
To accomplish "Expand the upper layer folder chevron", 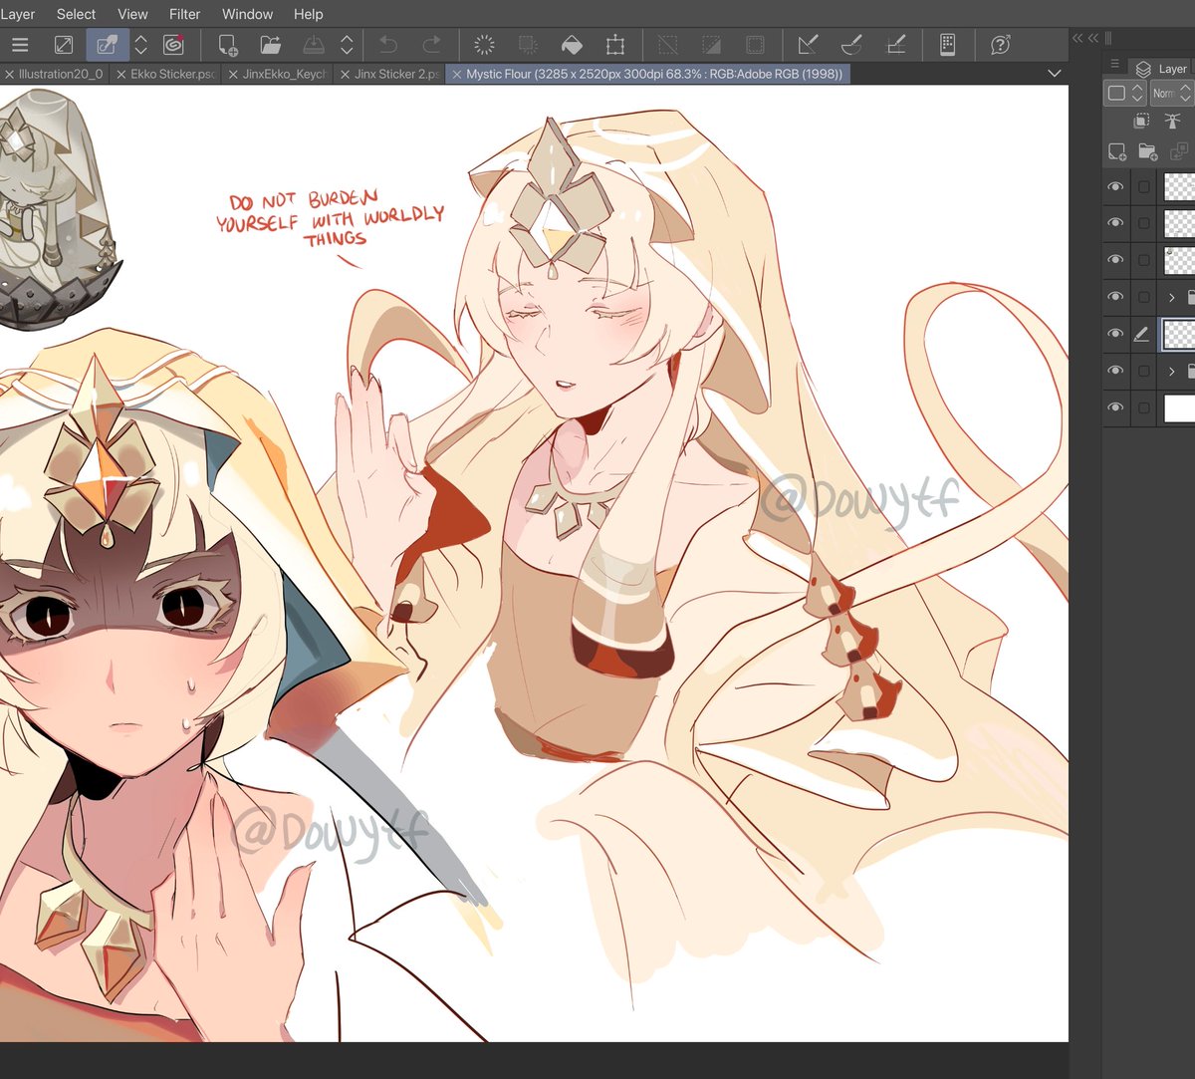I will (1172, 297).
